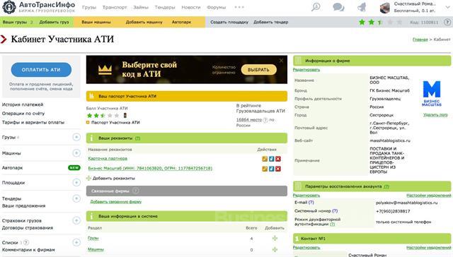Image resolution: width=453 pixels, height=257 pixels.
Task: Click the star rating in top bar
Action: 380,22
